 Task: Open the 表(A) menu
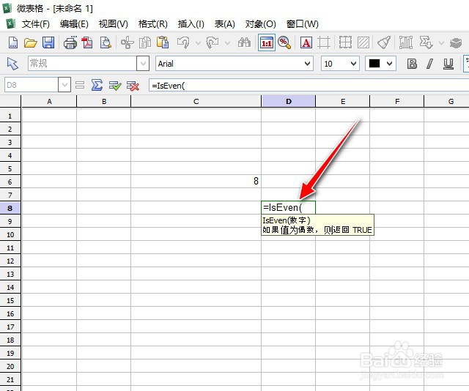225,24
